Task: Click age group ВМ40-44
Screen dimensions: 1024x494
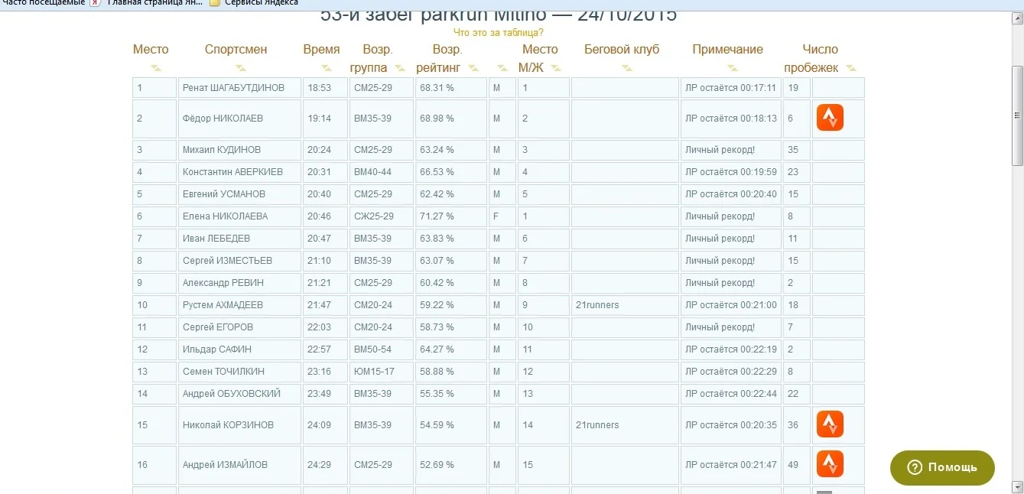Action: click(372, 172)
